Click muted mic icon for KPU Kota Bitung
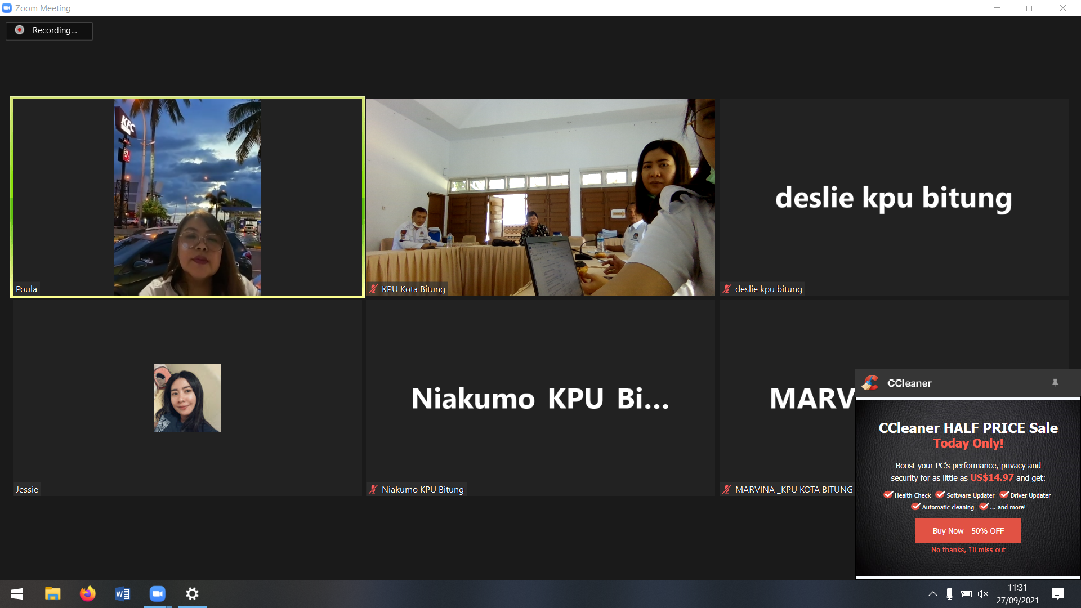 [x=373, y=289]
